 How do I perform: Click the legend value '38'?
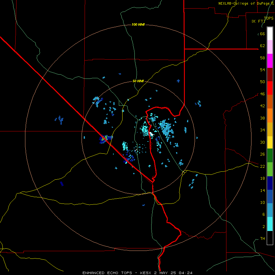click(x=262, y=118)
